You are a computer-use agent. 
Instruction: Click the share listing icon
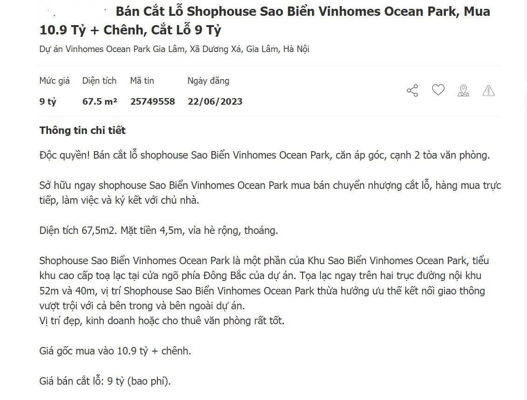412,90
